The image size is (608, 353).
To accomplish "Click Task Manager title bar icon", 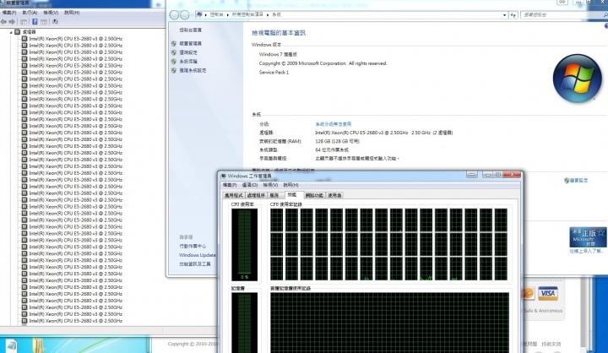I will point(223,176).
